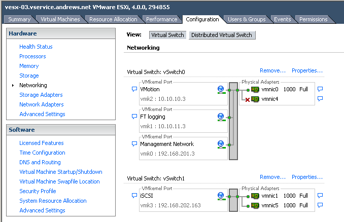Select the FT logging port label
This screenshot has height=222, width=344.
click(153, 117)
